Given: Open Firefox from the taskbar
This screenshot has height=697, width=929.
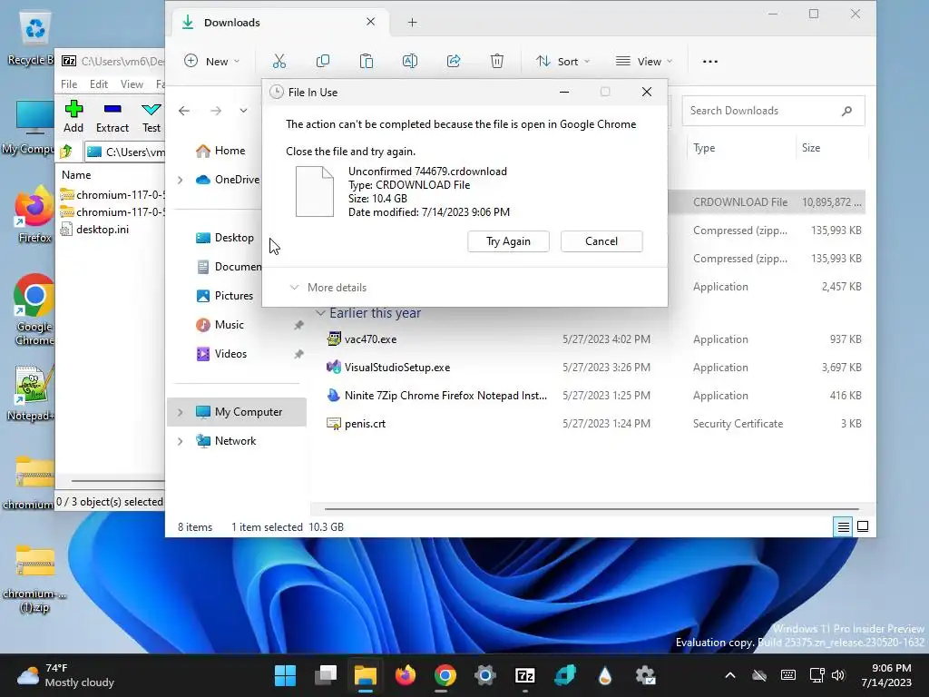Looking at the screenshot, I should 406,675.
